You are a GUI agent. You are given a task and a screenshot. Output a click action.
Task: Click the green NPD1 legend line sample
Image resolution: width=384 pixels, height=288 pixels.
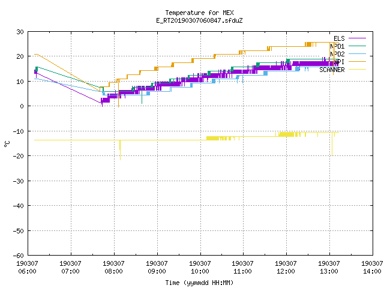pyautogui.click(x=357, y=46)
